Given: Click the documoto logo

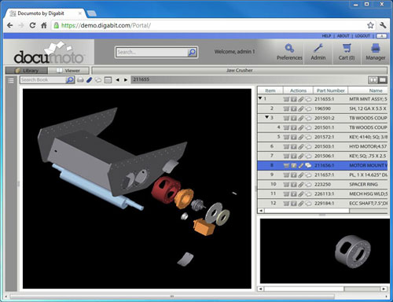Looking at the screenshot, I should (49, 53).
